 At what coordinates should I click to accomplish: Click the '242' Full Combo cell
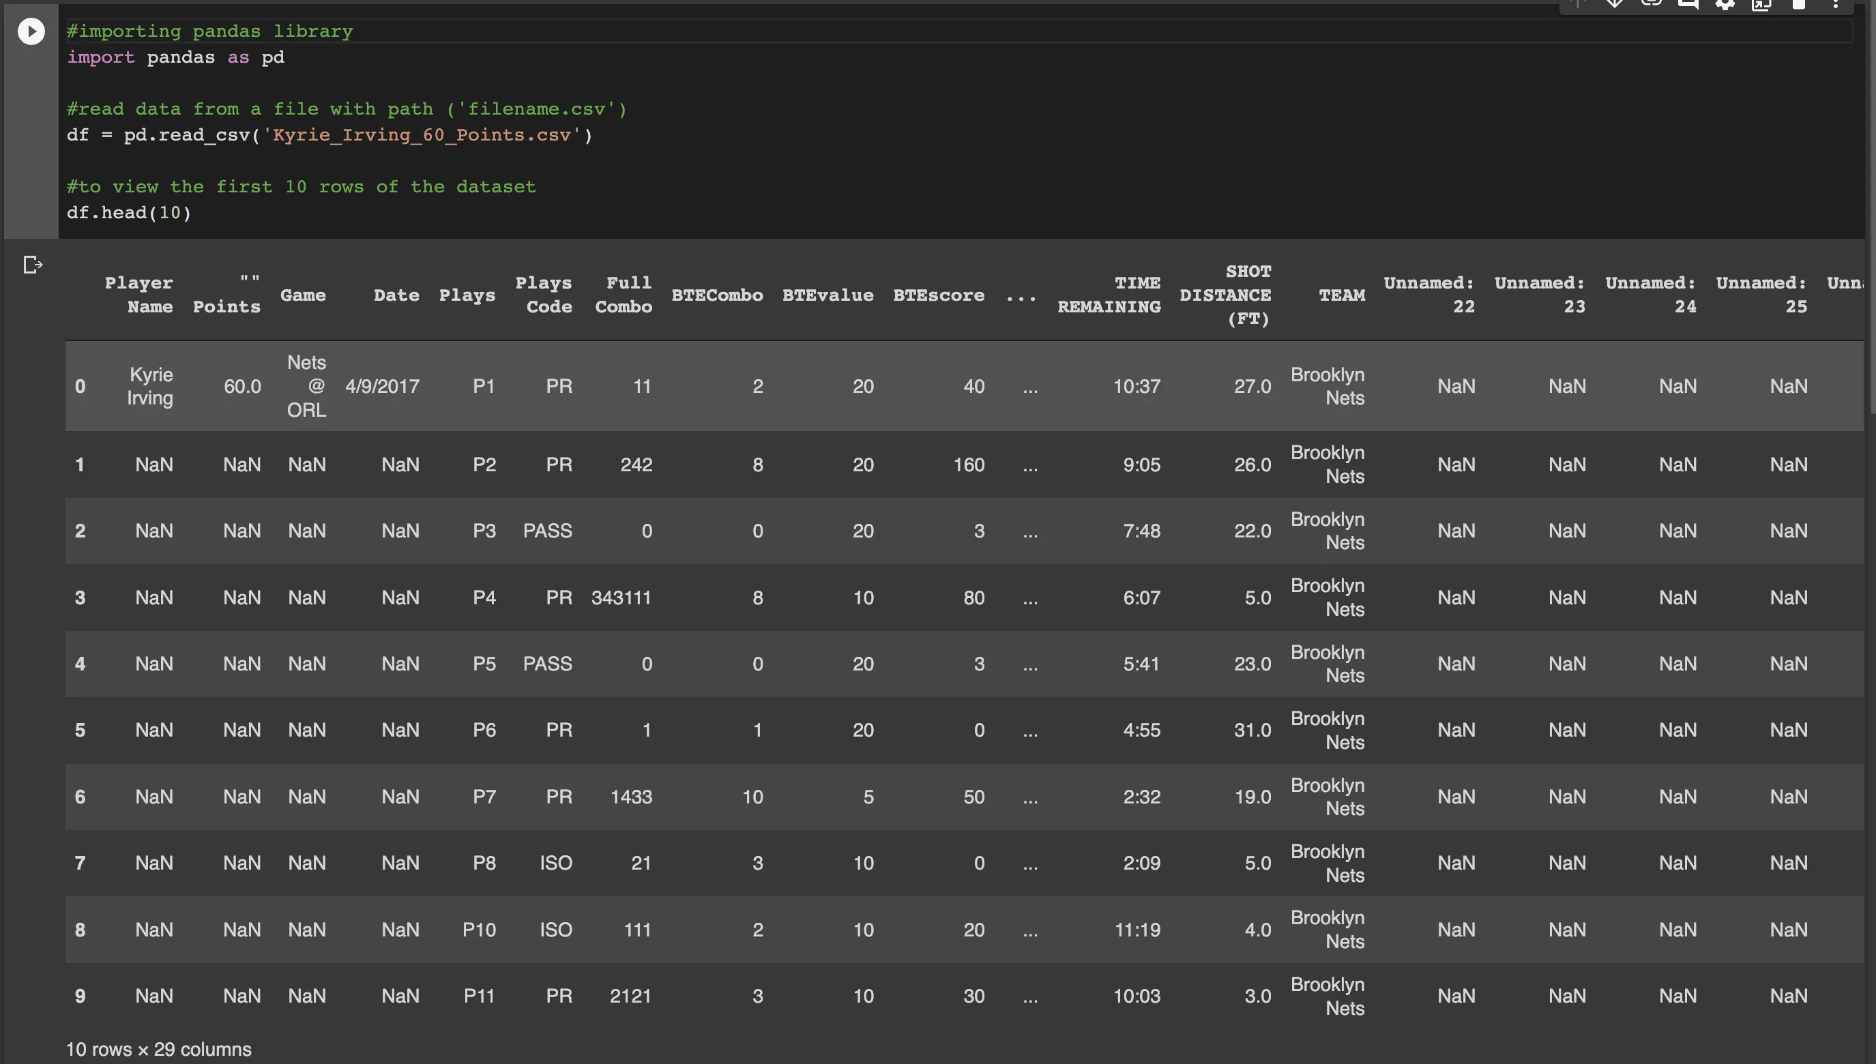coord(636,464)
